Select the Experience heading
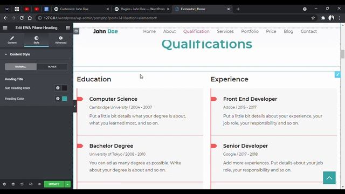This screenshot has height=194, width=345. click(x=230, y=79)
